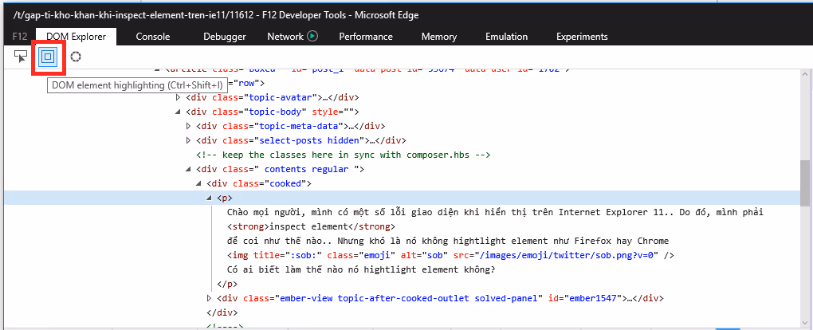
Task: Open the Experiments tab
Action: (582, 37)
